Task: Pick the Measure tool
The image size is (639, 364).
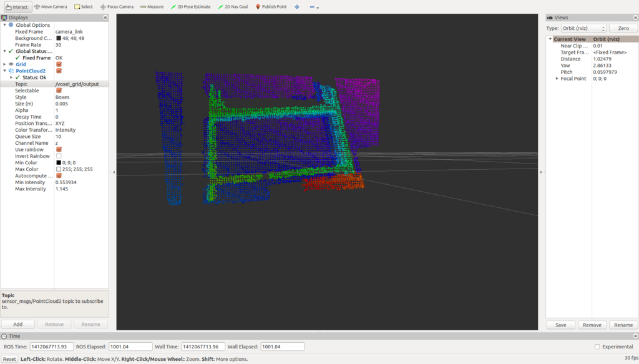Action: pyautogui.click(x=152, y=7)
